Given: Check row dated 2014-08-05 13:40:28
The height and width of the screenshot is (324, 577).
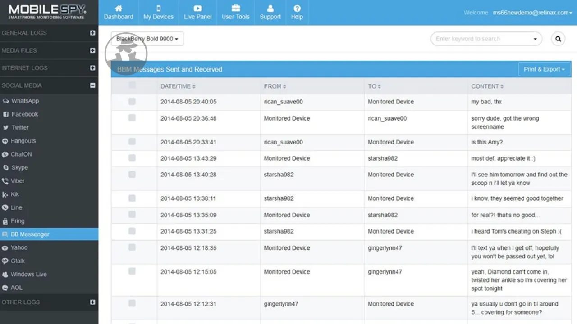Looking at the screenshot, I should [132, 174].
